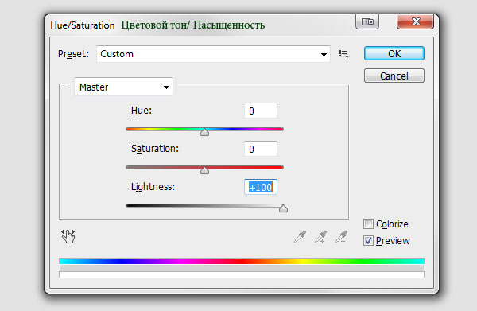
Task: Click the dialog toggle icon in title bar
Action: click(367, 22)
